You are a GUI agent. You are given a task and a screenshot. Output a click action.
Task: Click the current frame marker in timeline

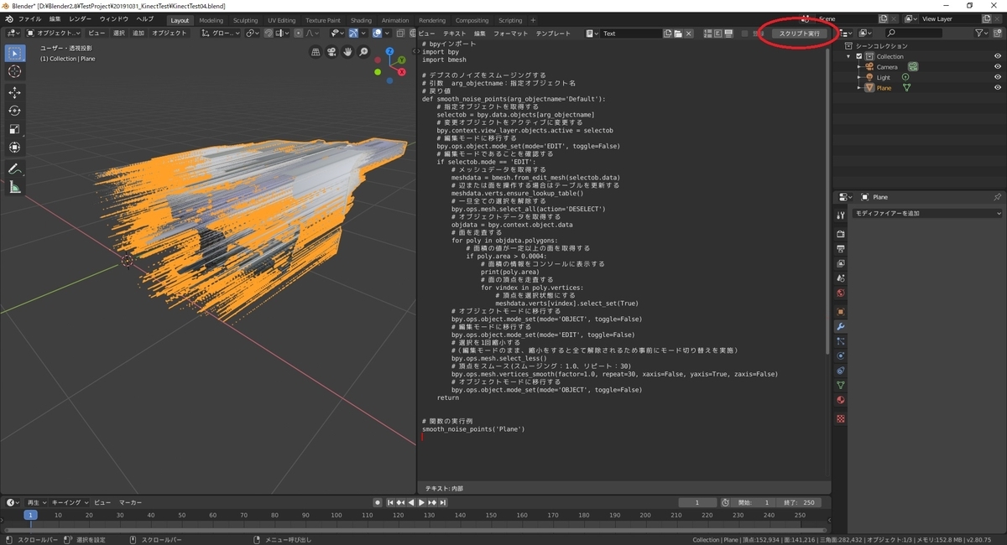coord(30,515)
